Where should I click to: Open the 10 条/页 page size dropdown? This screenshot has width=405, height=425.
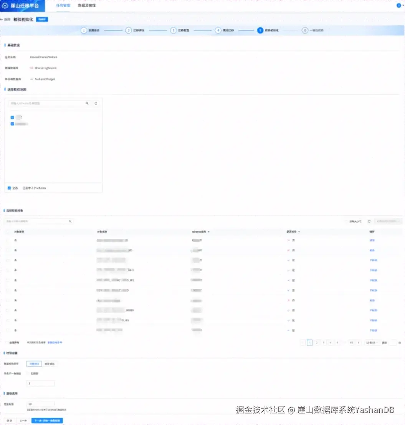tap(372, 343)
